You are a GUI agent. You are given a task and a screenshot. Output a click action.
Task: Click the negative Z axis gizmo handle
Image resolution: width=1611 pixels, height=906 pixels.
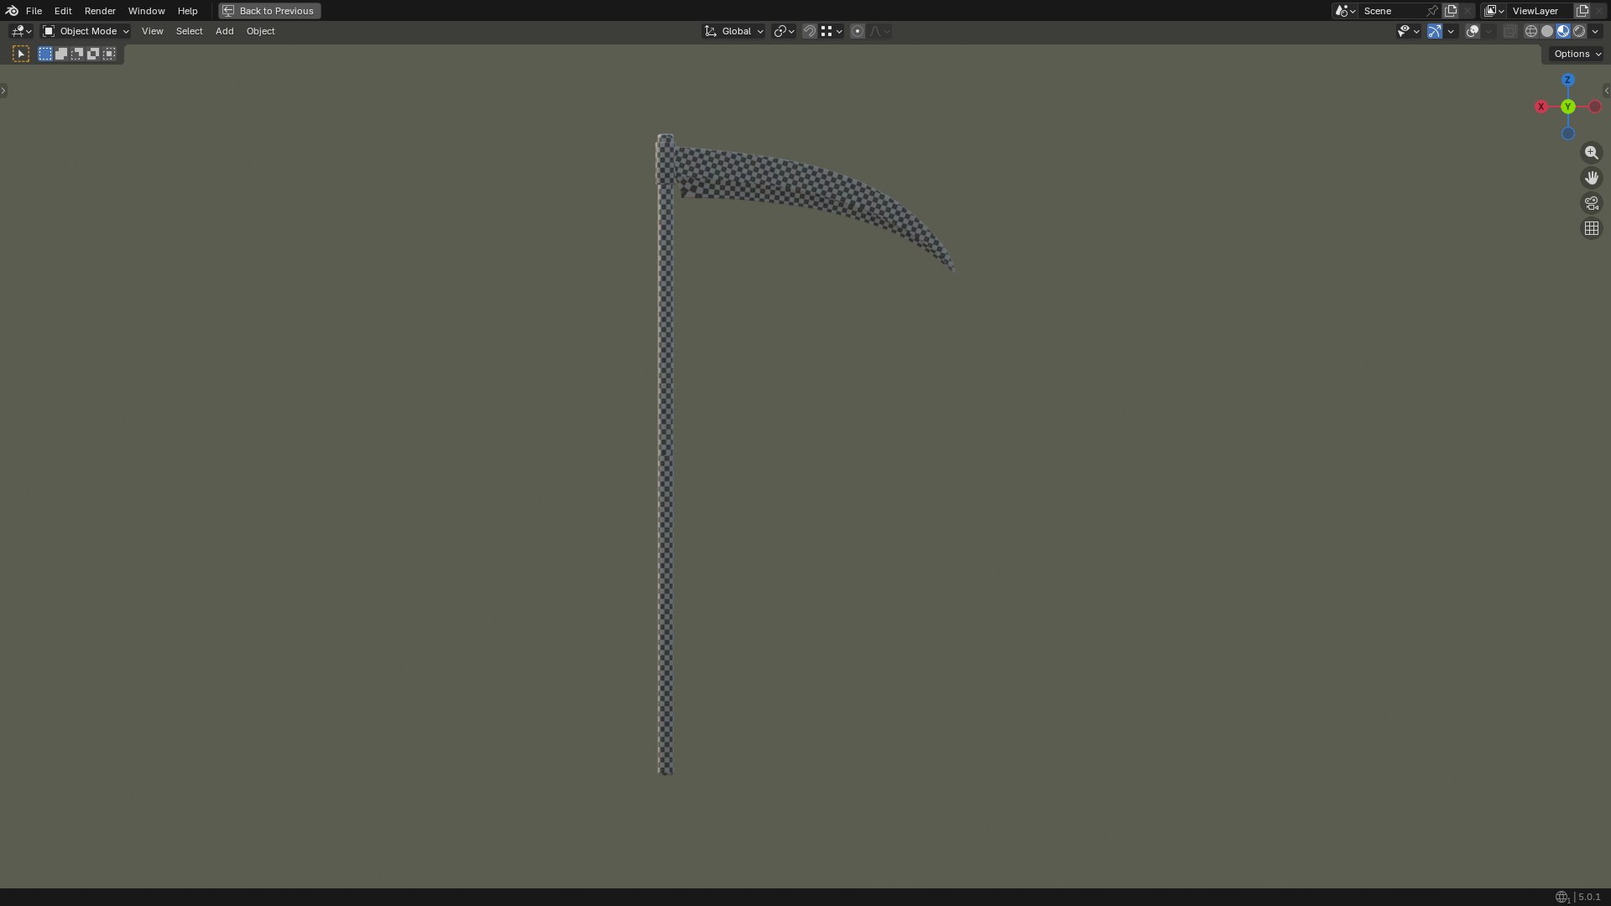pyautogui.click(x=1567, y=133)
